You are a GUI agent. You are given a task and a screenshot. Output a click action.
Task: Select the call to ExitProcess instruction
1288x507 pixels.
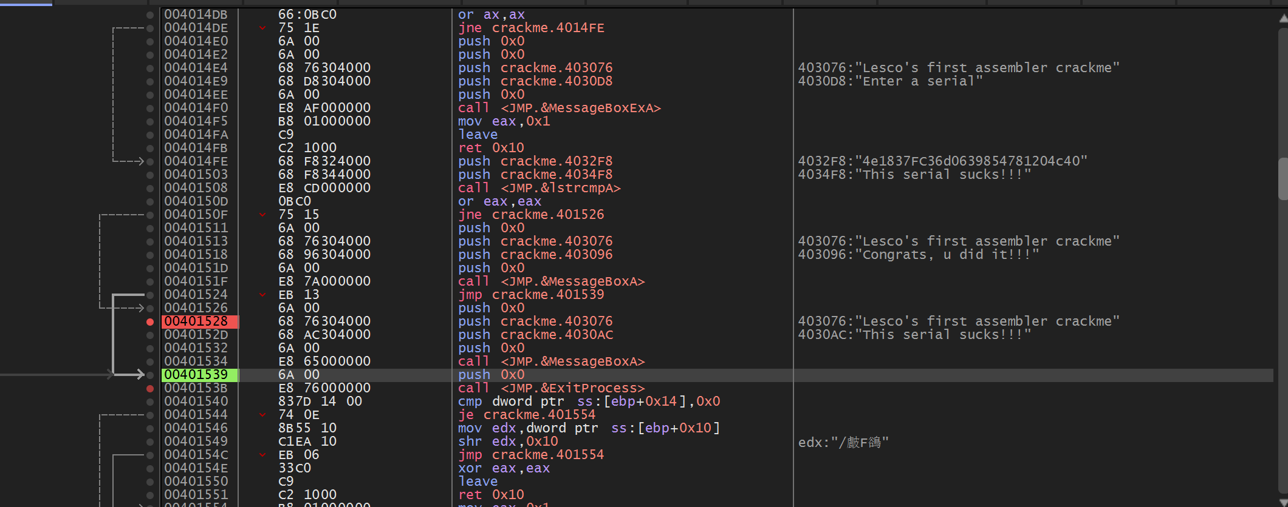pyautogui.click(x=551, y=388)
